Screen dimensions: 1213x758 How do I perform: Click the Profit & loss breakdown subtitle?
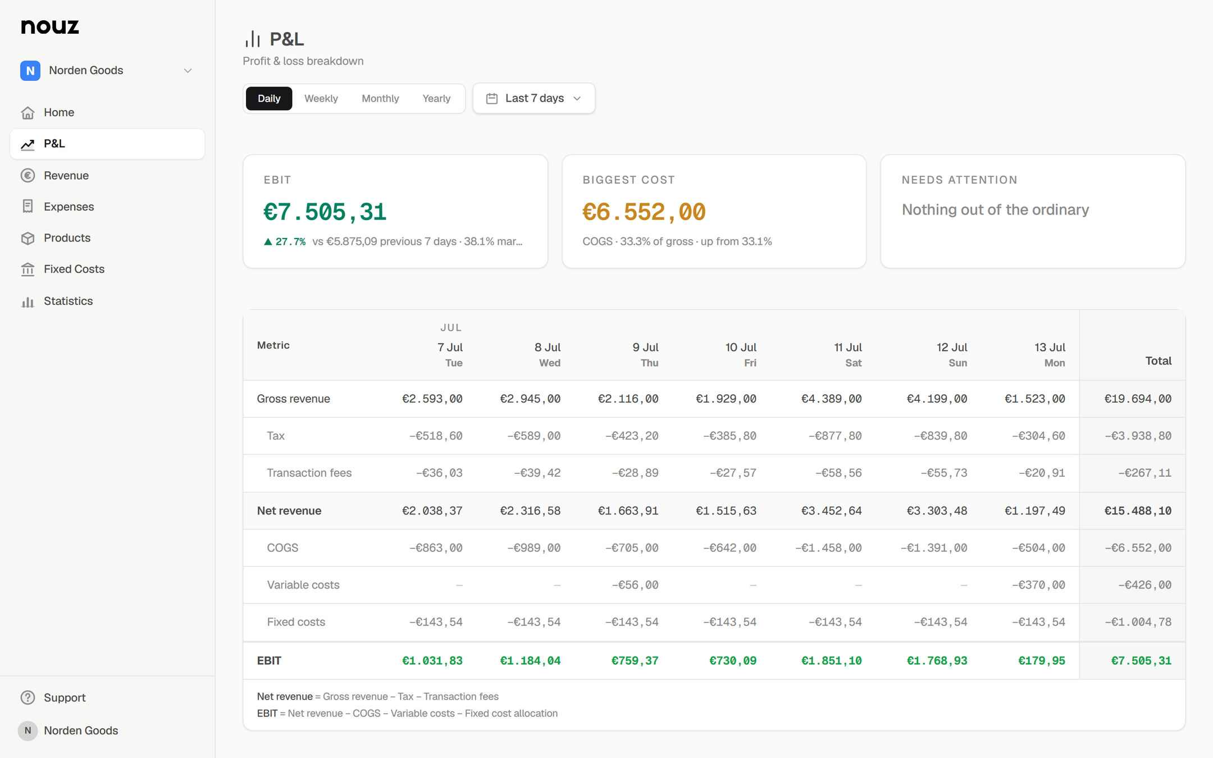(x=303, y=61)
